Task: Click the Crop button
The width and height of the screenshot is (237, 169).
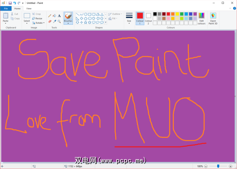Action: pyautogui.click(x=36, y=14)
